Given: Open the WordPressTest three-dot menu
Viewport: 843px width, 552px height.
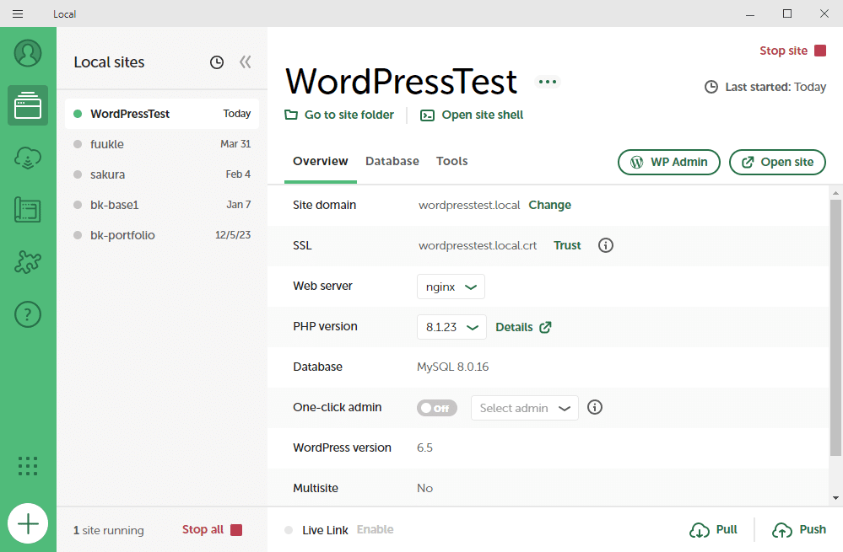Looking at the screenshot, I should pyautogui.click(x=548, y=82).
